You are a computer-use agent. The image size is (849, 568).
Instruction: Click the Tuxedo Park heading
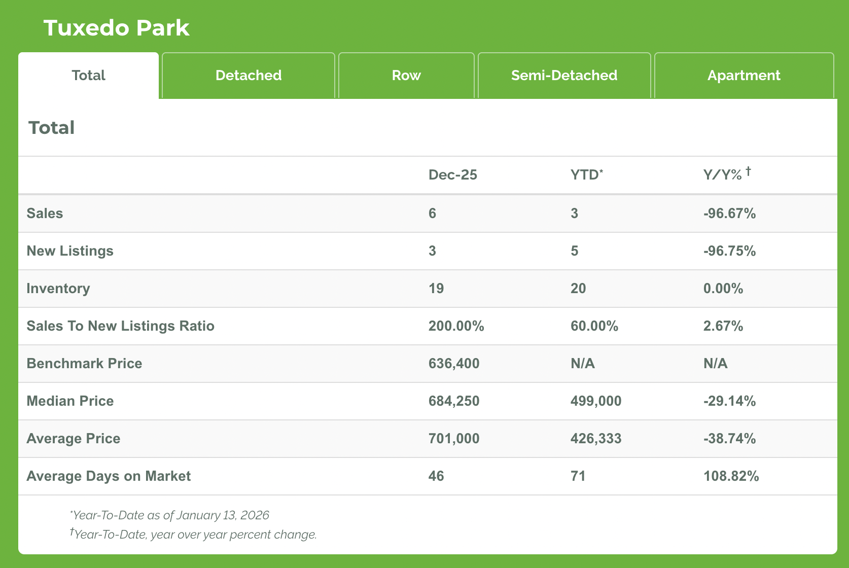tap(116, 28)
